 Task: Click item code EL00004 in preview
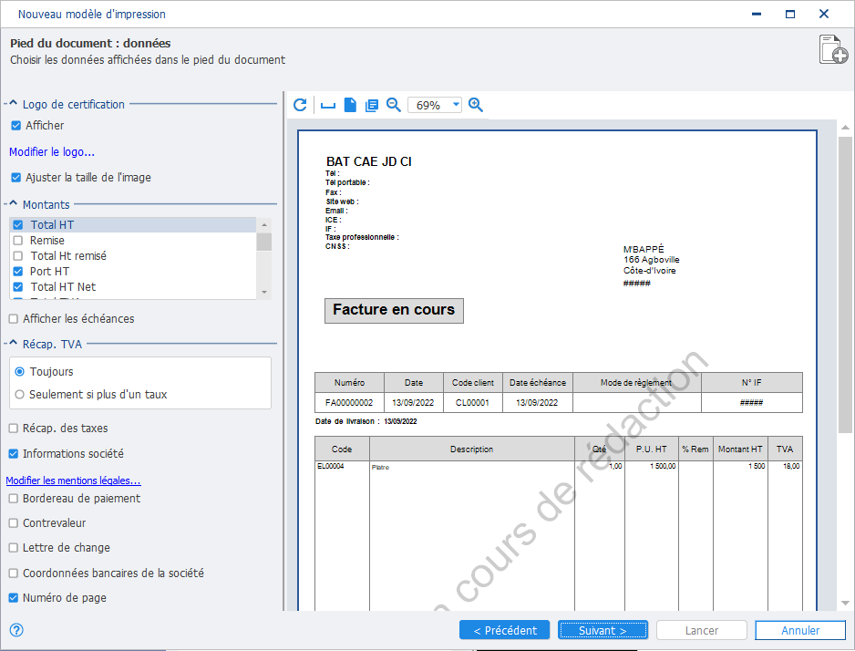tap(331, 466)
